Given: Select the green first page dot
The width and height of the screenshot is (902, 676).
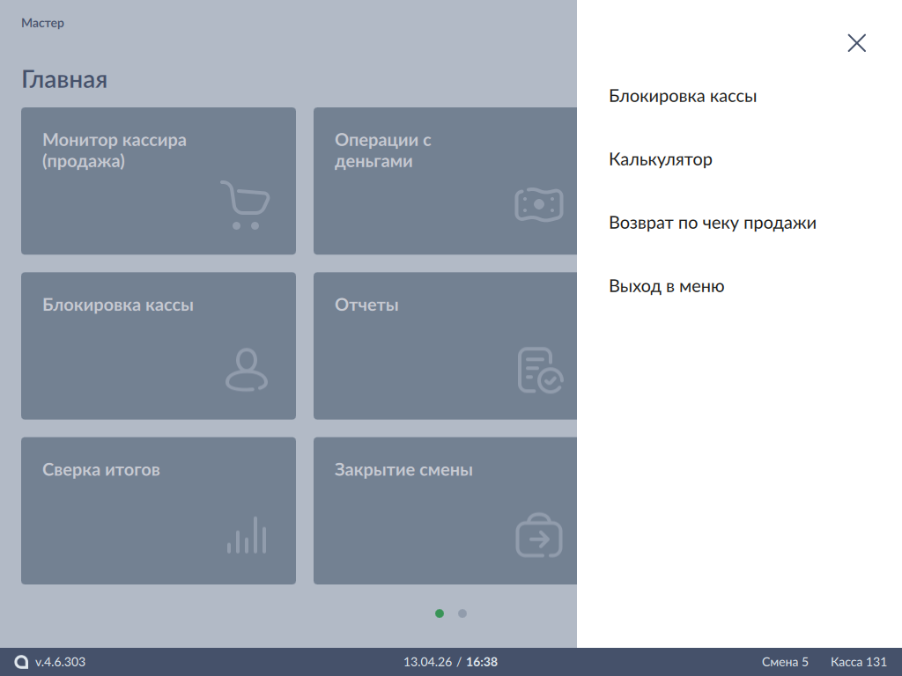Looking at the screenshot, I should [x=440, y=614].
